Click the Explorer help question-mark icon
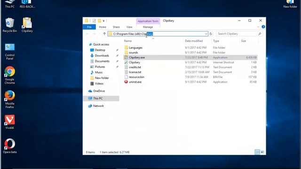 pyautogui.click(x=263, y=27)
